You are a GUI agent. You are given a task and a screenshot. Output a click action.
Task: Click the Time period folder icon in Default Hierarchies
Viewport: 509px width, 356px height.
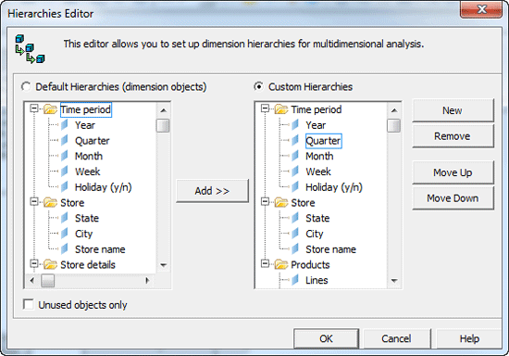tap(51, 109)
